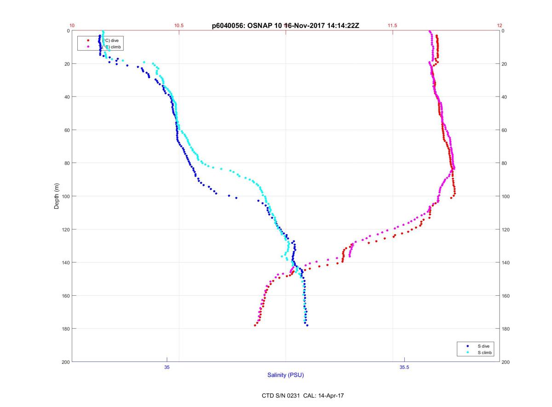The image size is (552, 407).
Task: Click the 180 tick on left depth axis
Action: 65,329
